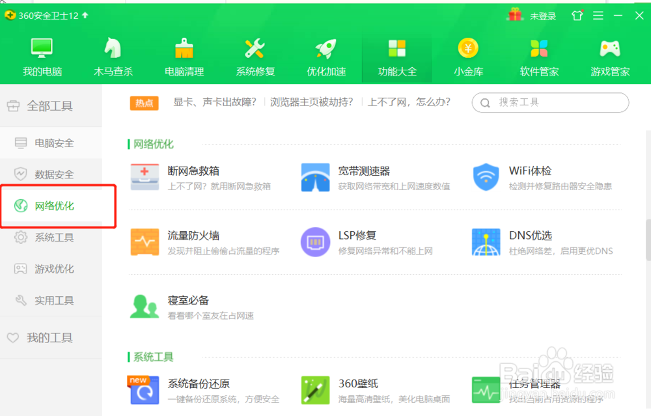Open hot topic 上不了网,怎么办?
The width and height of the screenshot is (651, 416).
pos(409,102)
